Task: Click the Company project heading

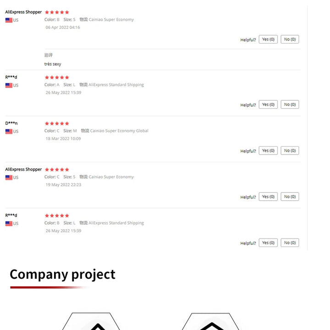Action: pyautogui.click(x=62, y=275)
